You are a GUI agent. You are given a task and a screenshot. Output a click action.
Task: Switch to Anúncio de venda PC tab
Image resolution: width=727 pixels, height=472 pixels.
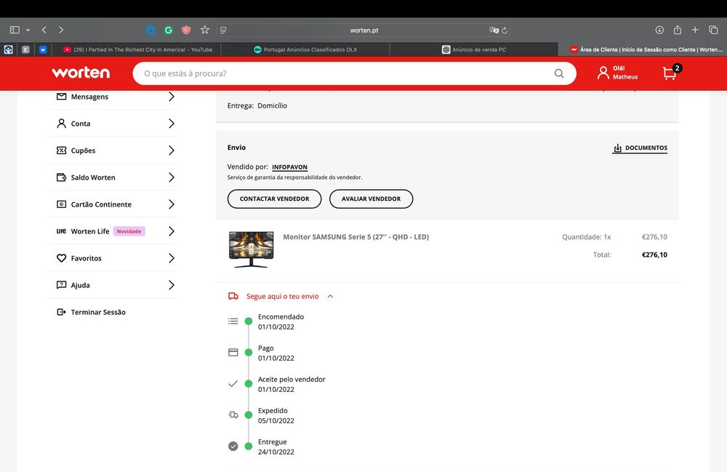(x=474, y=49)
